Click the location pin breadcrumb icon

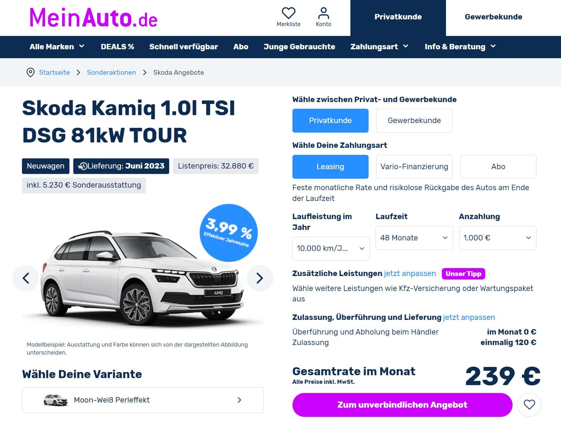[30, 72]
